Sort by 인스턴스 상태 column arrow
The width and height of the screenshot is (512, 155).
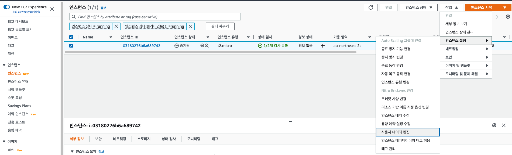[208, 37]
